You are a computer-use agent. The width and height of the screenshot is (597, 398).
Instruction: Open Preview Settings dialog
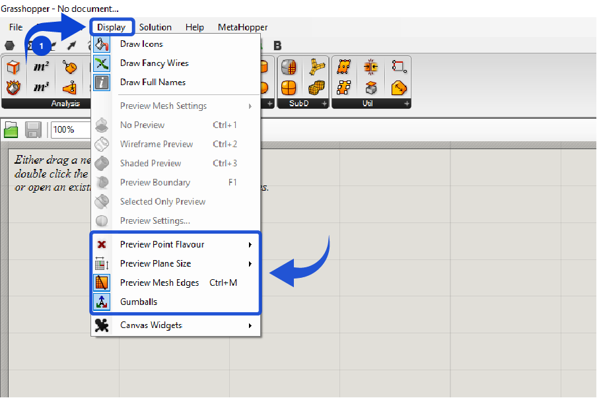tap(176, 220)
